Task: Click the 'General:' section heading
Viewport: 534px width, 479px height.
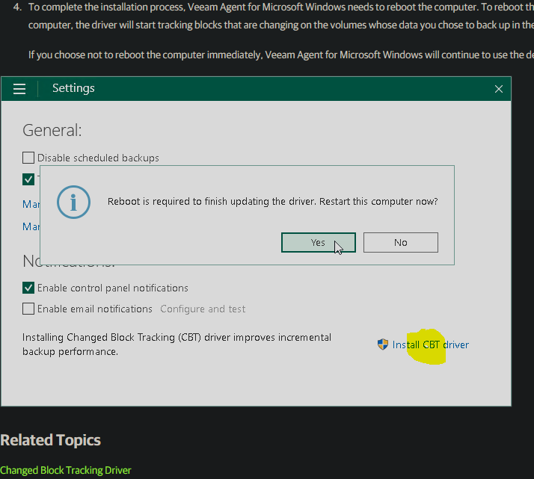Action: coord(52,130)
